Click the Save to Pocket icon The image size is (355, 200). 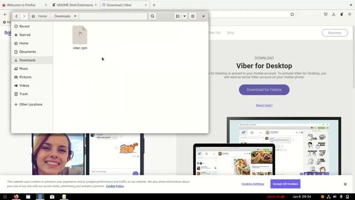(x=326, y=14)
